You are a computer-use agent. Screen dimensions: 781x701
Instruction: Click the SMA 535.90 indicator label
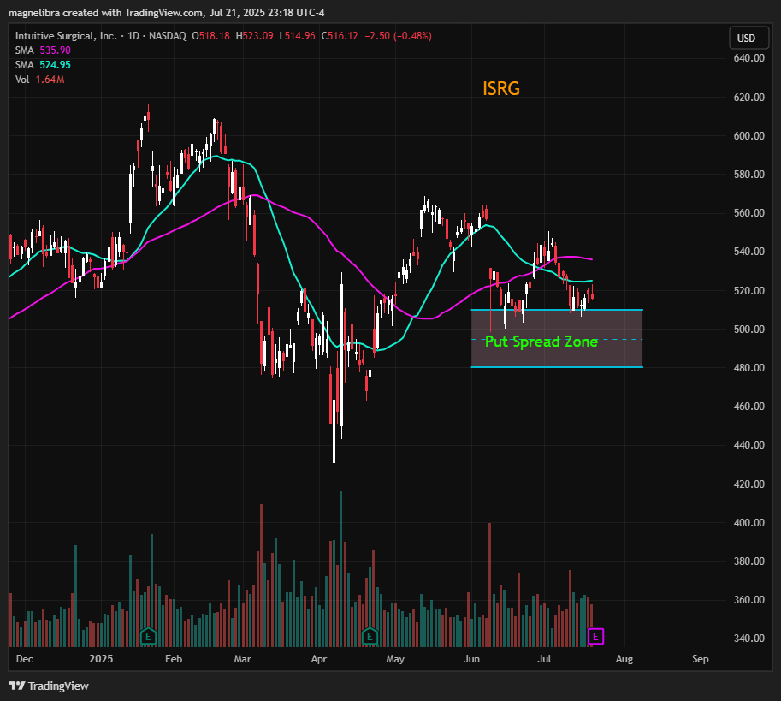click(x=43, y=50)
